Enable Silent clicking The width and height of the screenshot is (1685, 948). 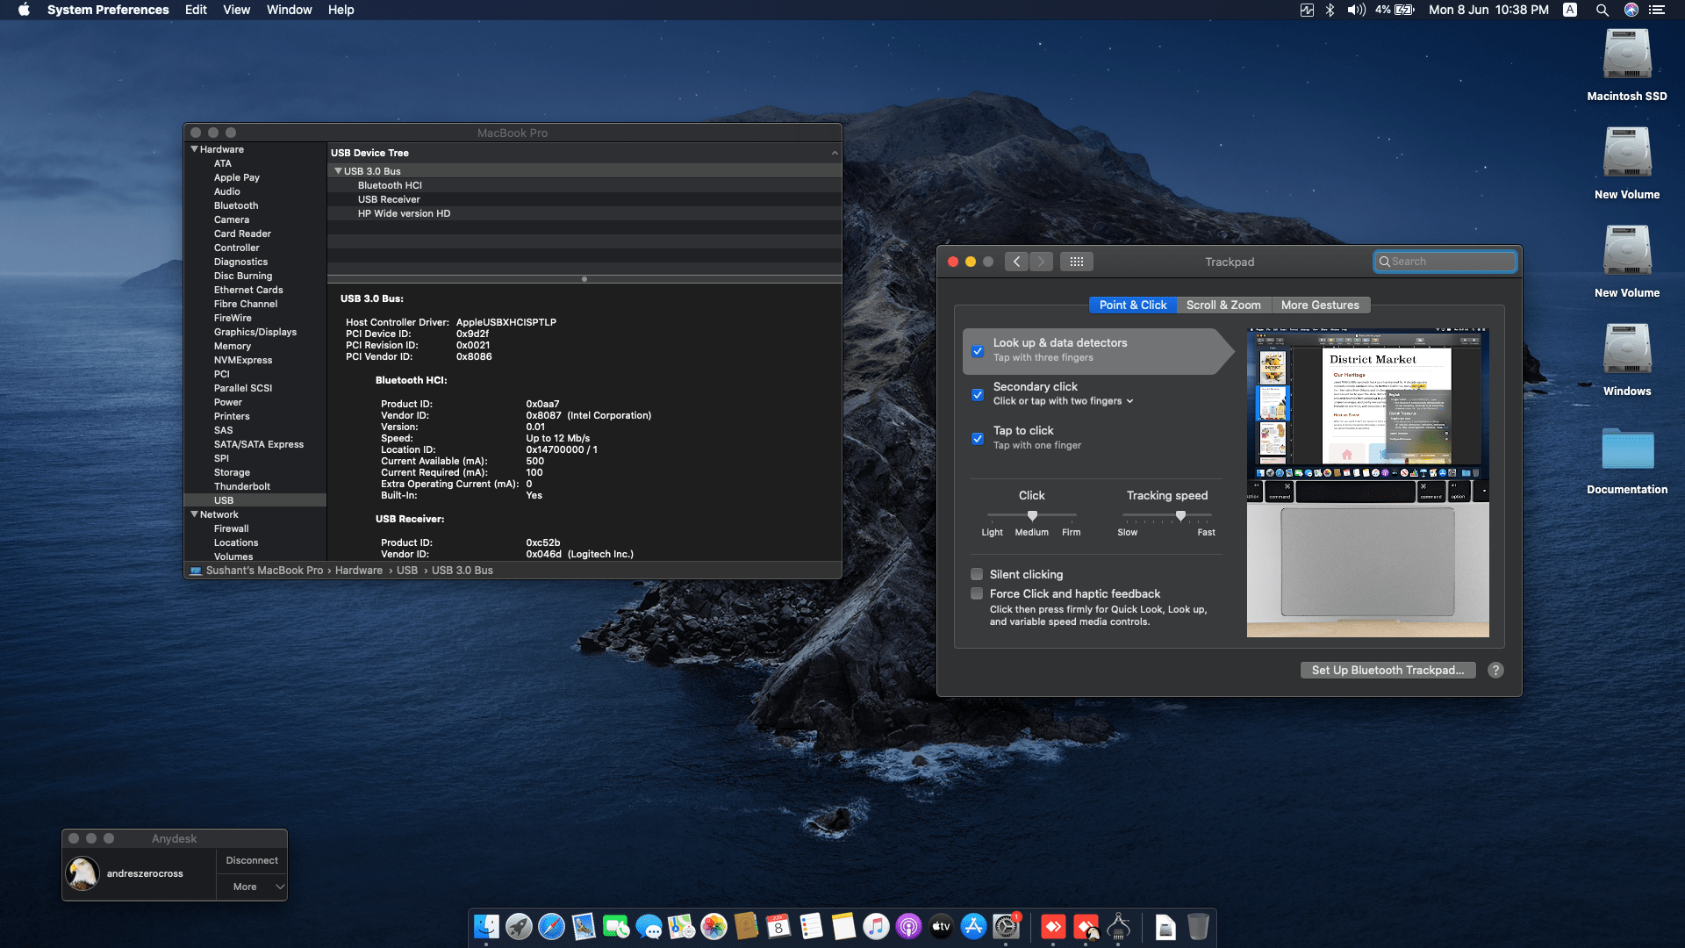click(x=977, y=574)
